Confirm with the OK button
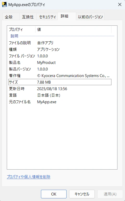This screenshot has width=125, height=201. 54,194
